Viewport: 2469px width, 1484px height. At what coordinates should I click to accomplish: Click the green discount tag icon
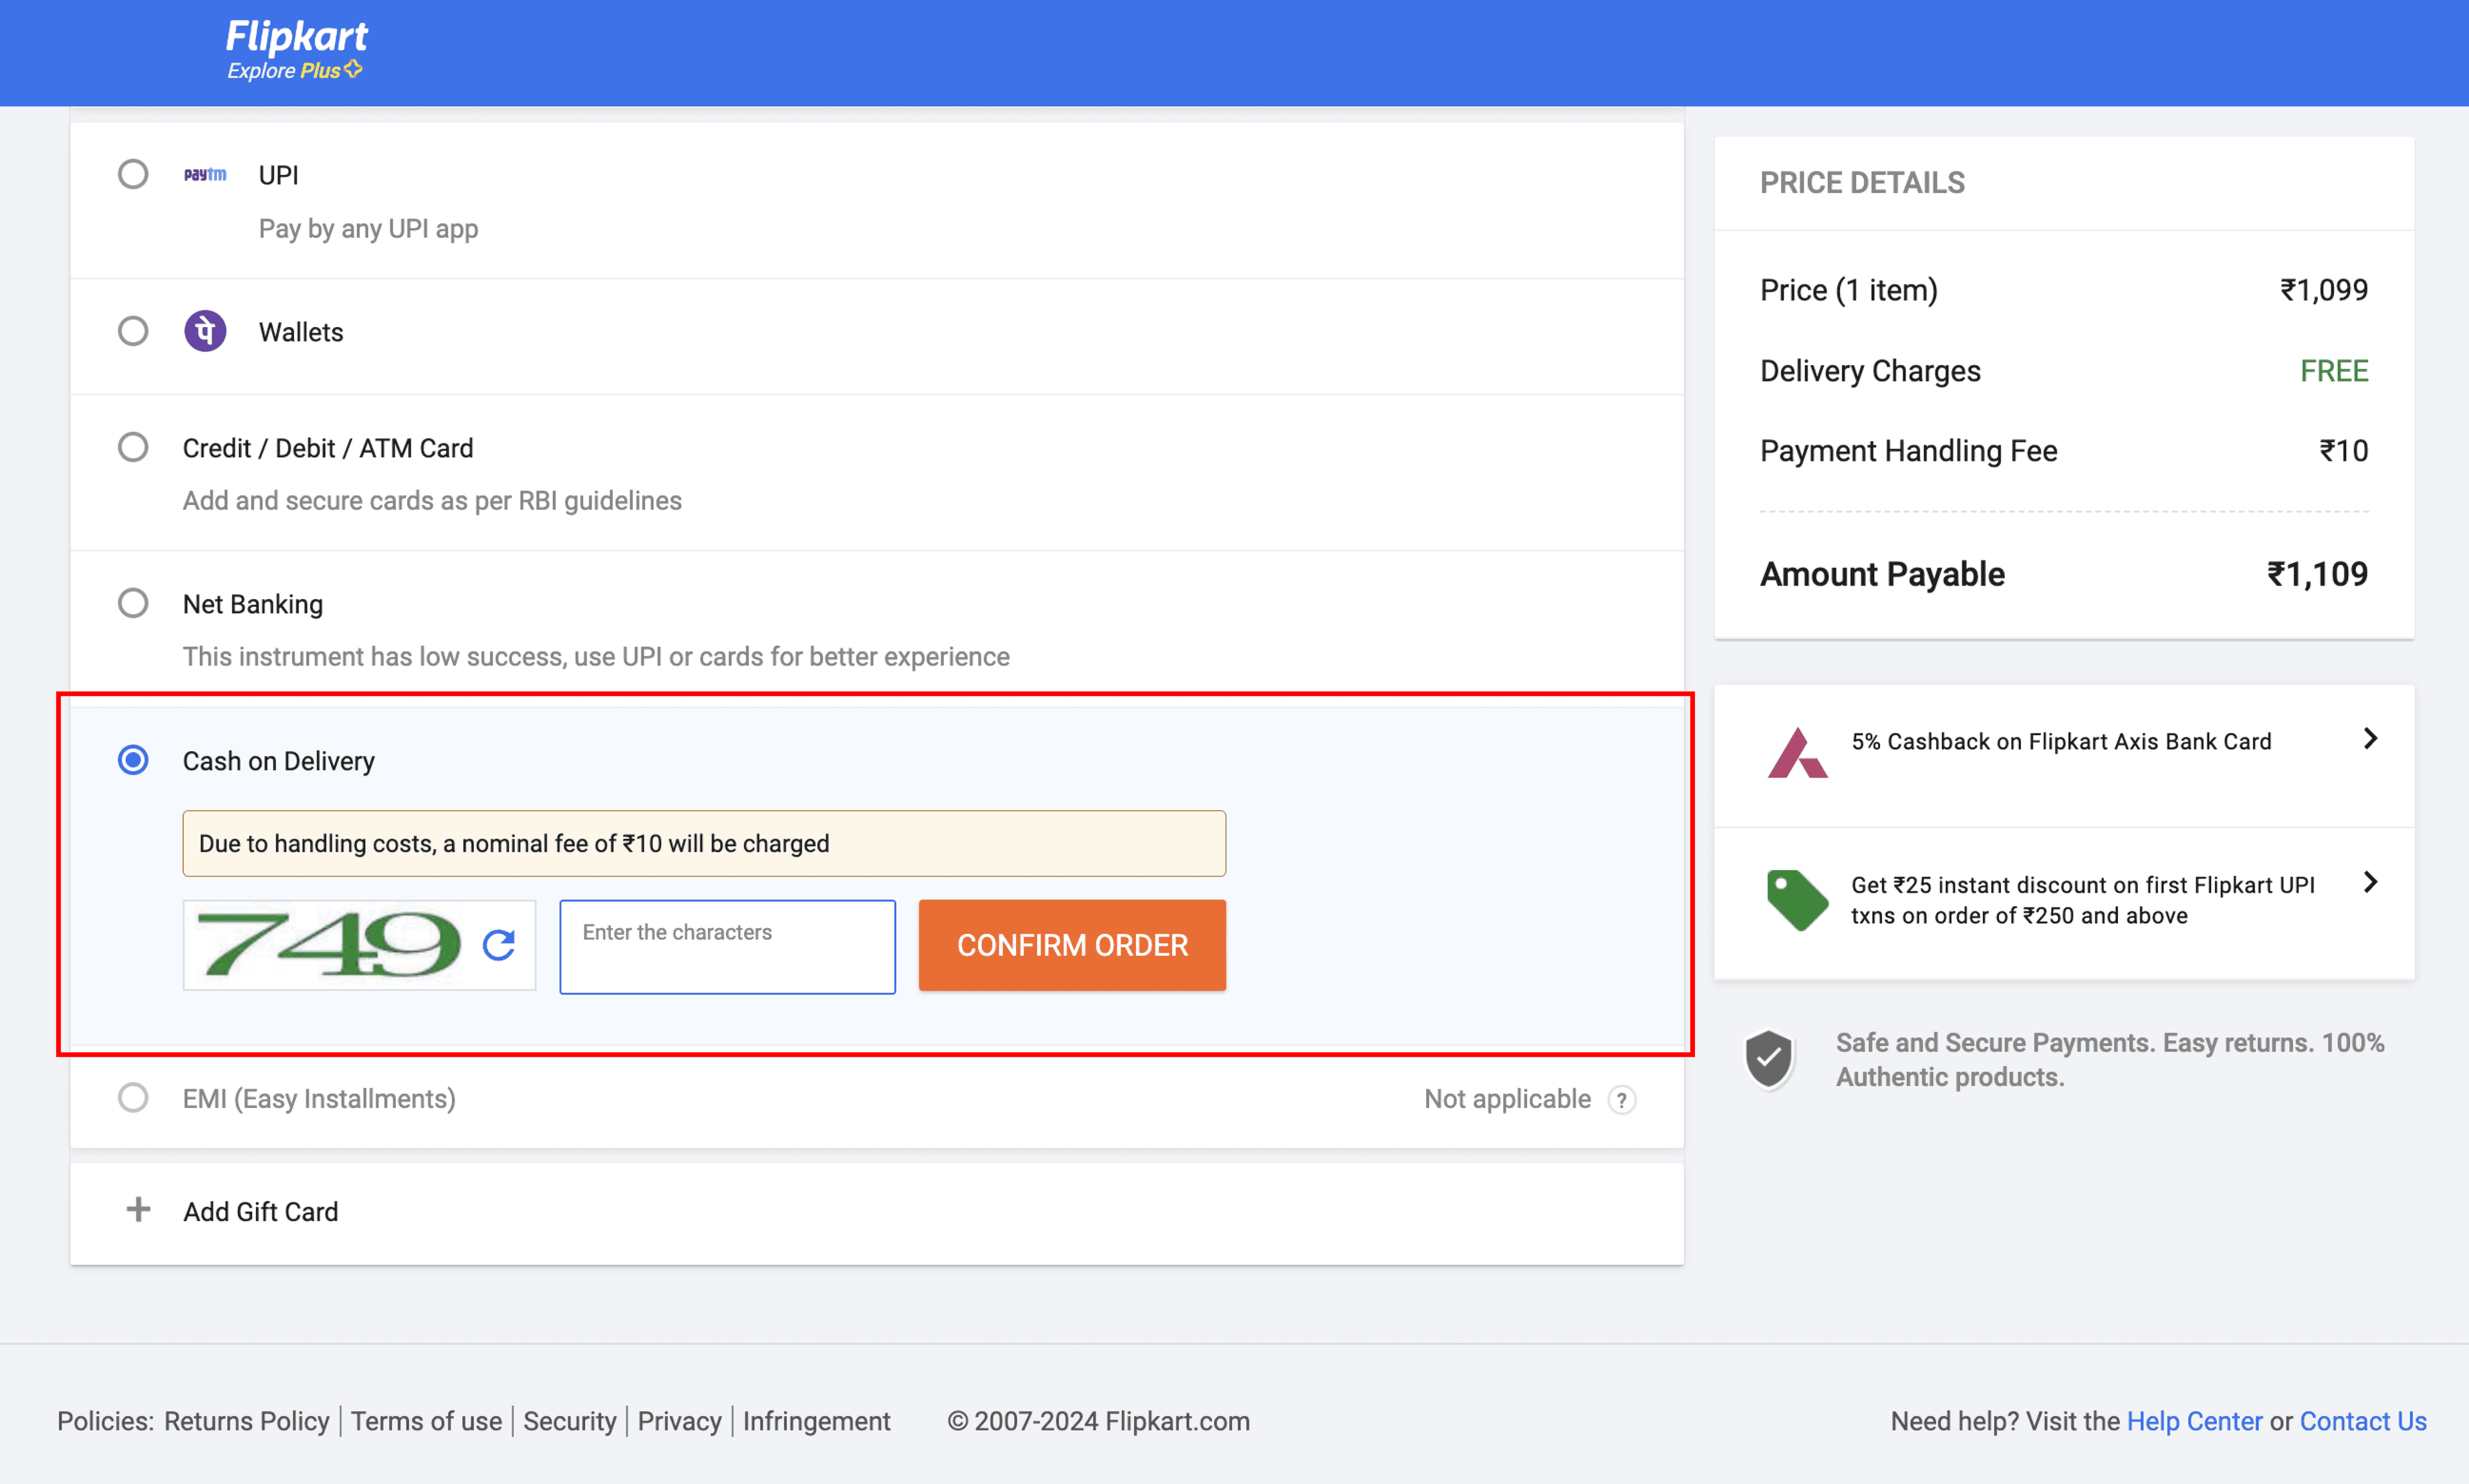point(1796,899)
